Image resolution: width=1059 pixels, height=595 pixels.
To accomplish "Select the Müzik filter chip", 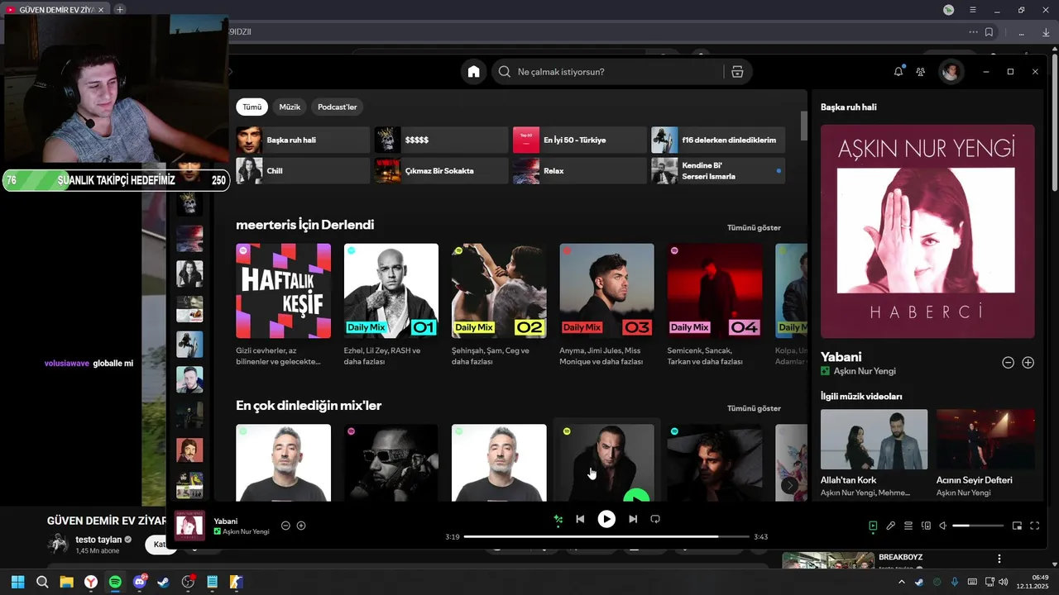I will (290, 107).
